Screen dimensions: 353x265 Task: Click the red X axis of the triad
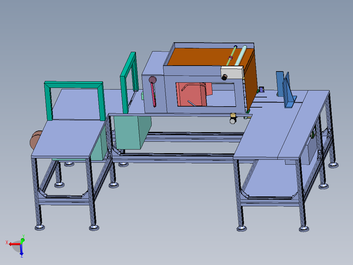pos(15,244)
